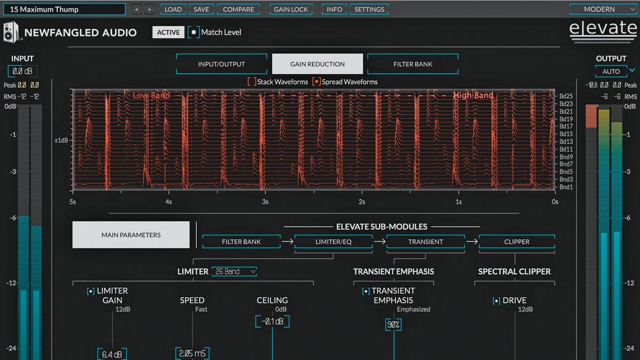Switch to the INPUT/OUTPUT tab
This screenshot has height=360, width=640.
click(221, 63)
